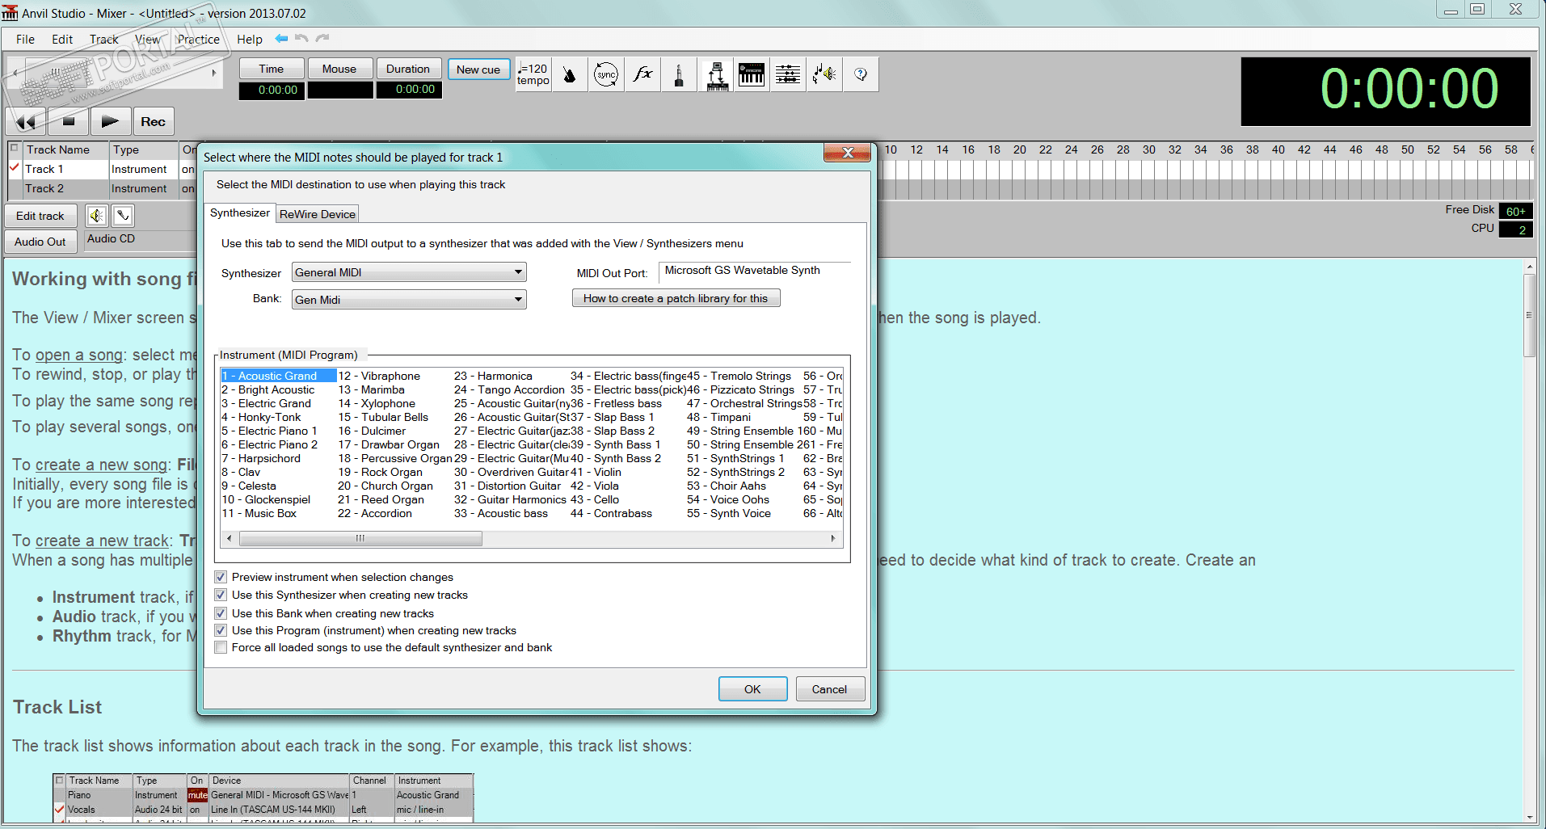Click the Edit track button
Viewport: 1546px width, 829px height.
tap(40, 216)
